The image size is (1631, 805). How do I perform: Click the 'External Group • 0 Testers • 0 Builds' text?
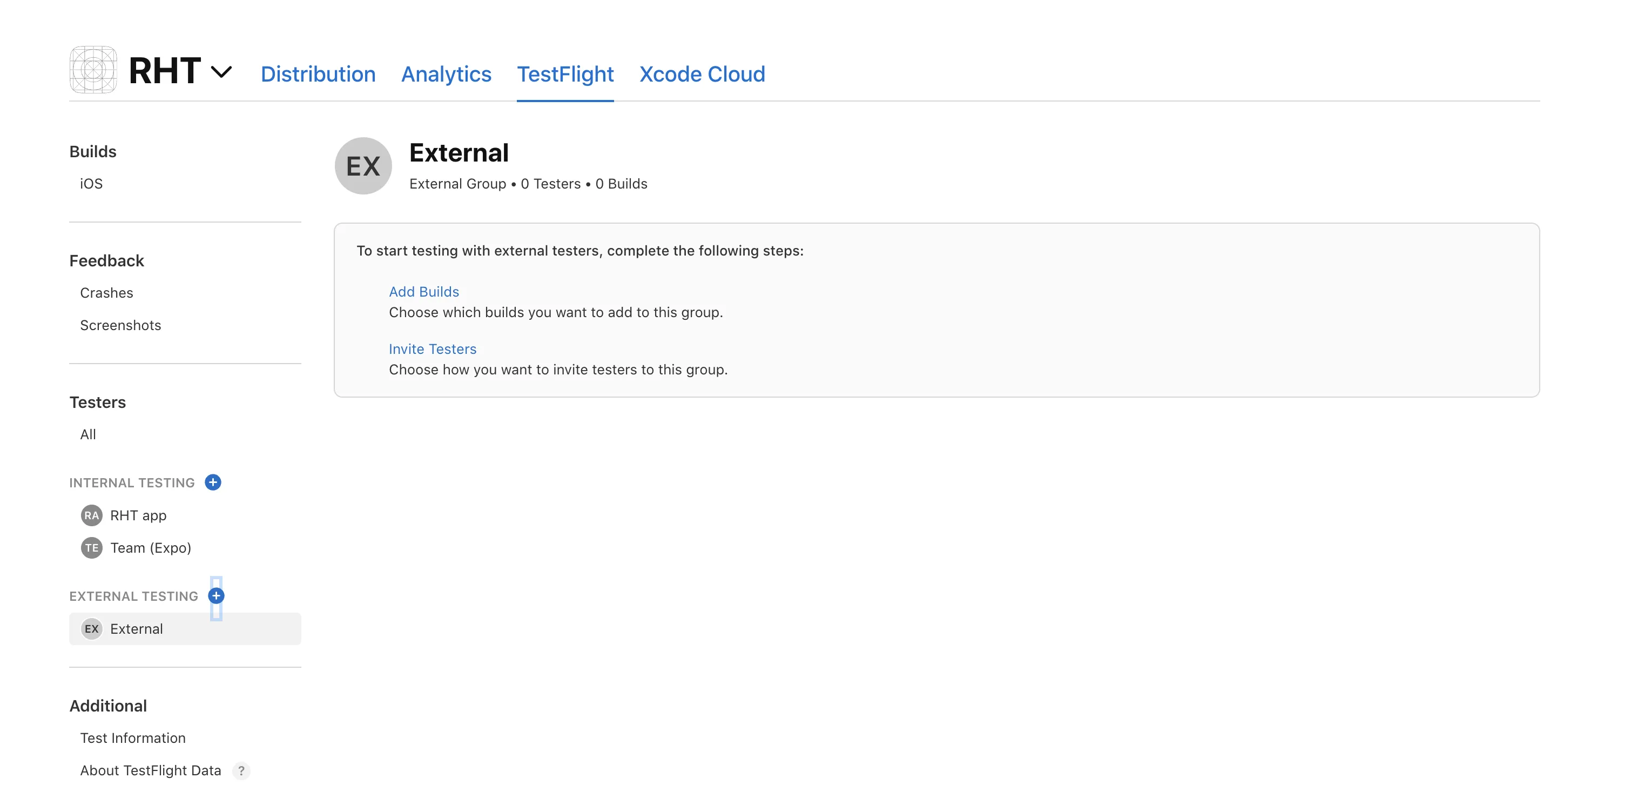pos(529,184)
